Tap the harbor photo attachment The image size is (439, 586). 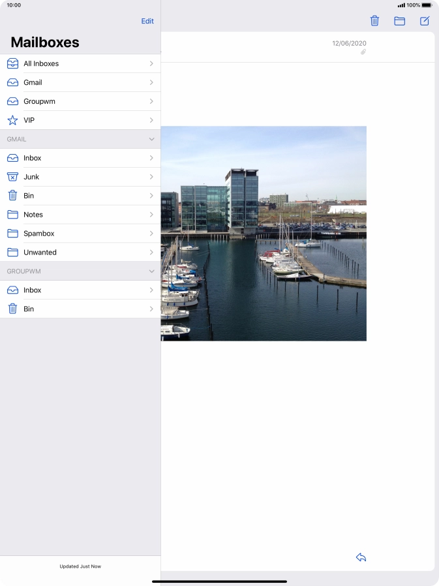pos(264,234)
